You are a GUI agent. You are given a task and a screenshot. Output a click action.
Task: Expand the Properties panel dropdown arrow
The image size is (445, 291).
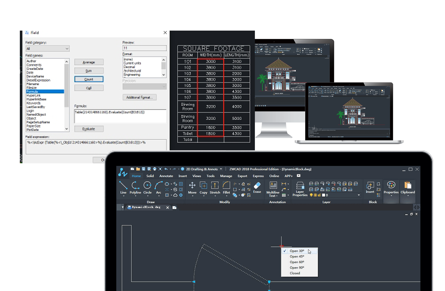[391, 196]
